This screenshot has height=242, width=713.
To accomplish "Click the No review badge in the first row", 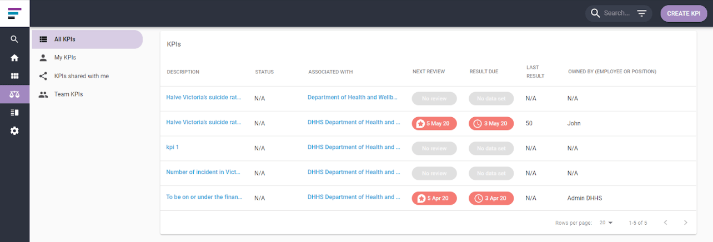I will [x=434, y=98].
